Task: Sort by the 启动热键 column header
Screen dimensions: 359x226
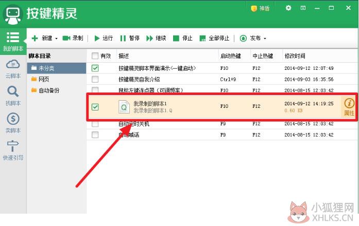Action: (230, 56)
